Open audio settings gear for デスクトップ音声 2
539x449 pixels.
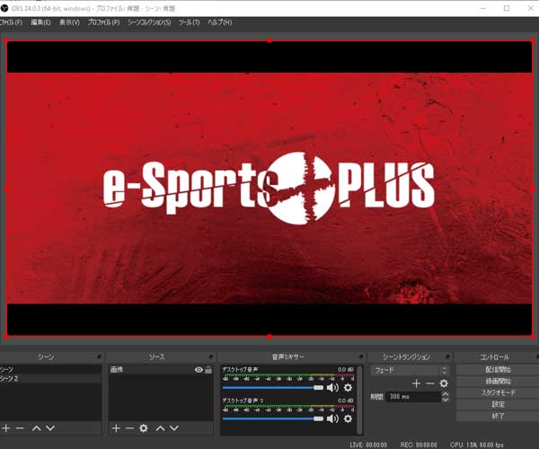point(348,418)
